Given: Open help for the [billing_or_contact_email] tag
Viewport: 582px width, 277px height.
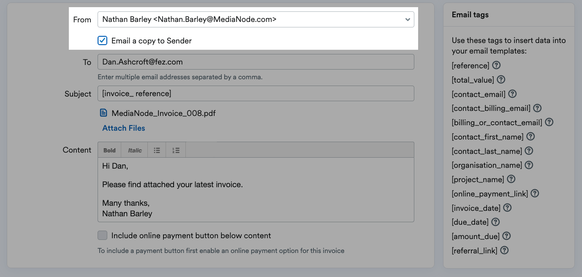Looking at the screenshot, I should pyautogui.click(x=549, y=122).
